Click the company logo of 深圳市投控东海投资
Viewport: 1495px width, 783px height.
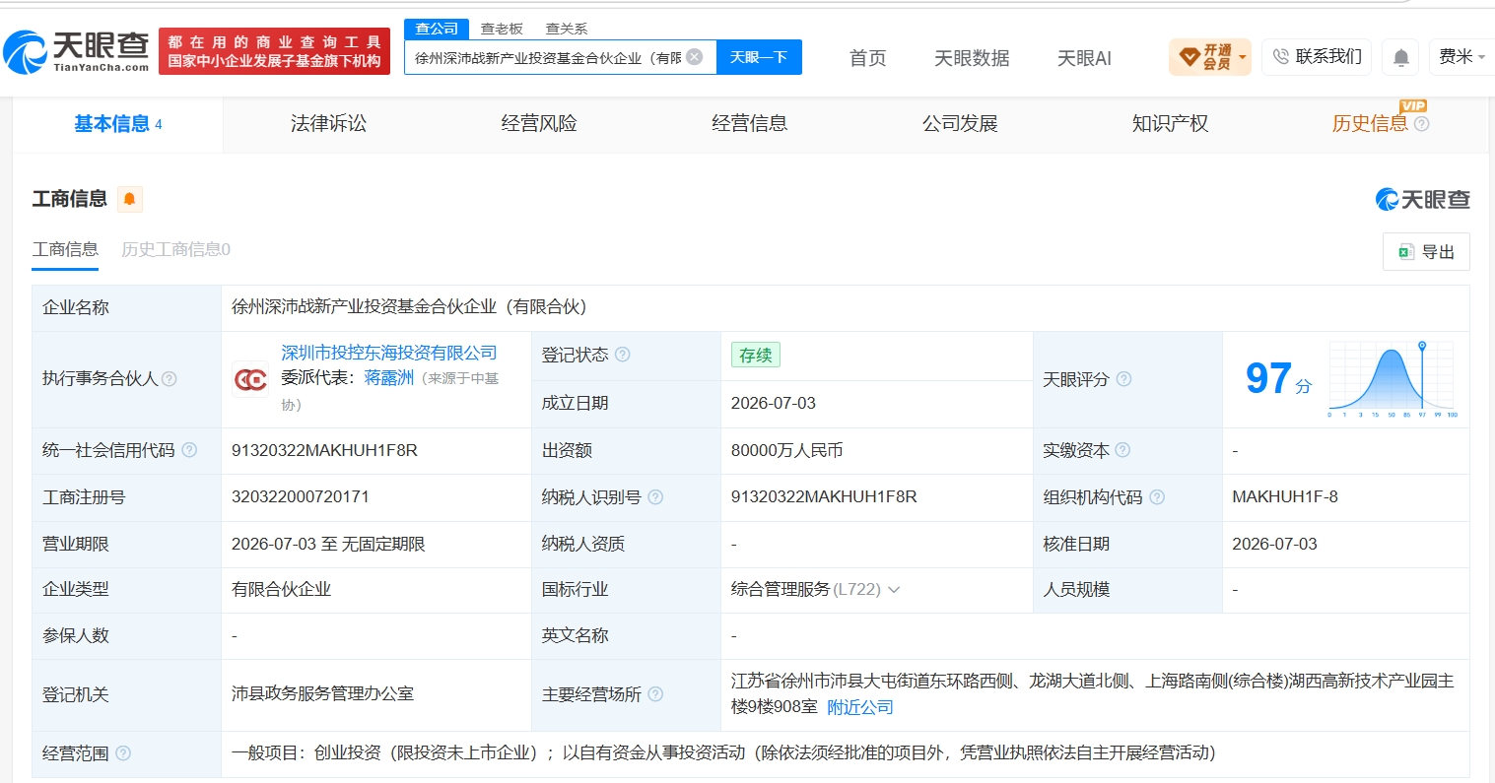250,379
